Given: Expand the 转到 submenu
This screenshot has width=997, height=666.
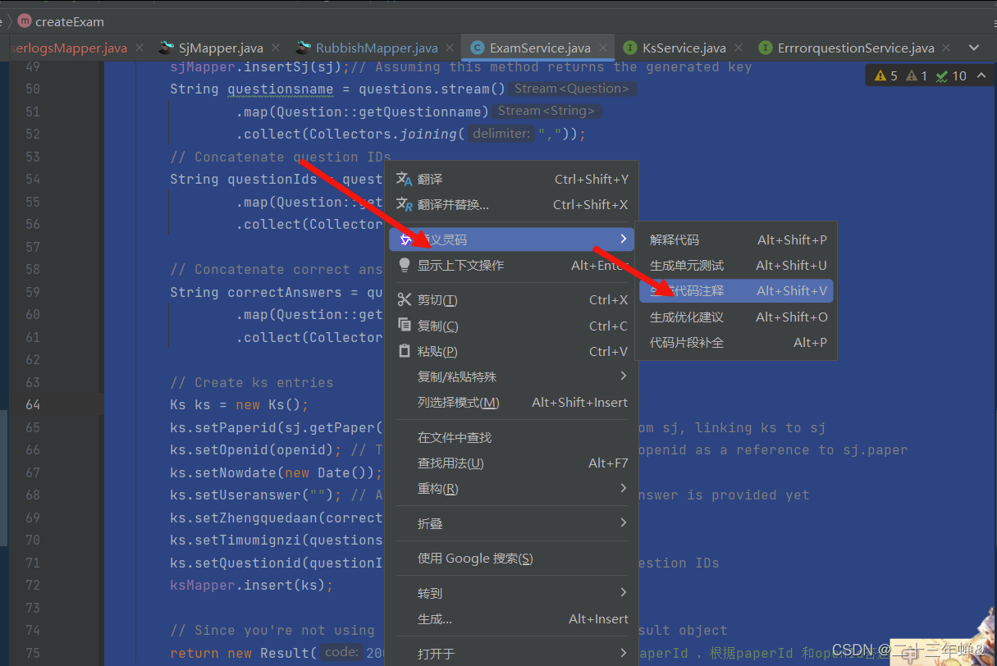Looking at the screenshot, I should pyautogui.click(x=512, y=592).
